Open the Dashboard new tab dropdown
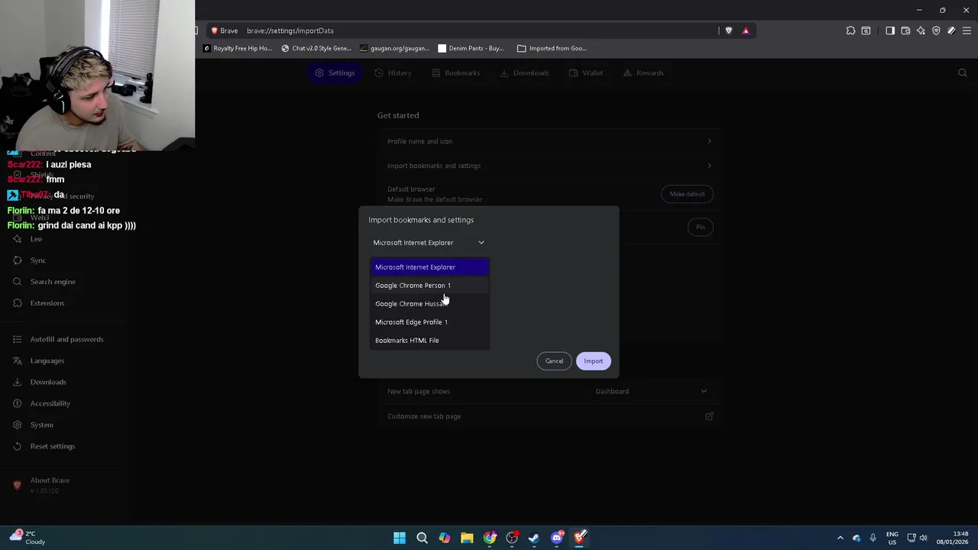The height and width of the screenshot is (550, 978). 652,391
